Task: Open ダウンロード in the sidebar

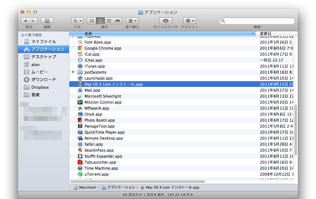Action: (43, 79)
